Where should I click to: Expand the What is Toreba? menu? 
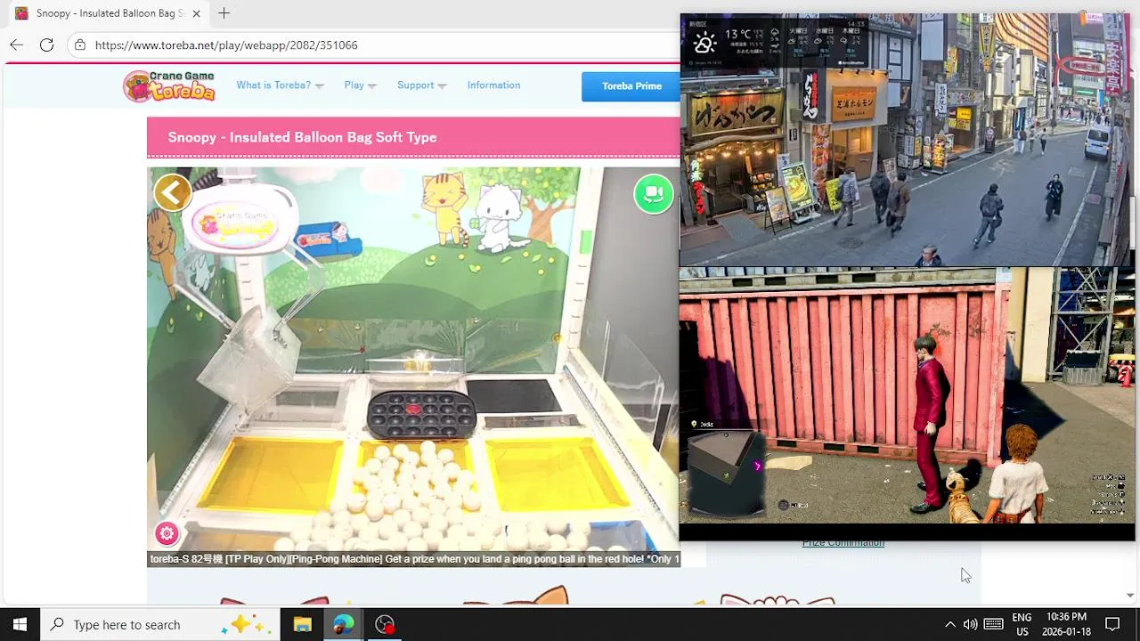coord(280,85)
